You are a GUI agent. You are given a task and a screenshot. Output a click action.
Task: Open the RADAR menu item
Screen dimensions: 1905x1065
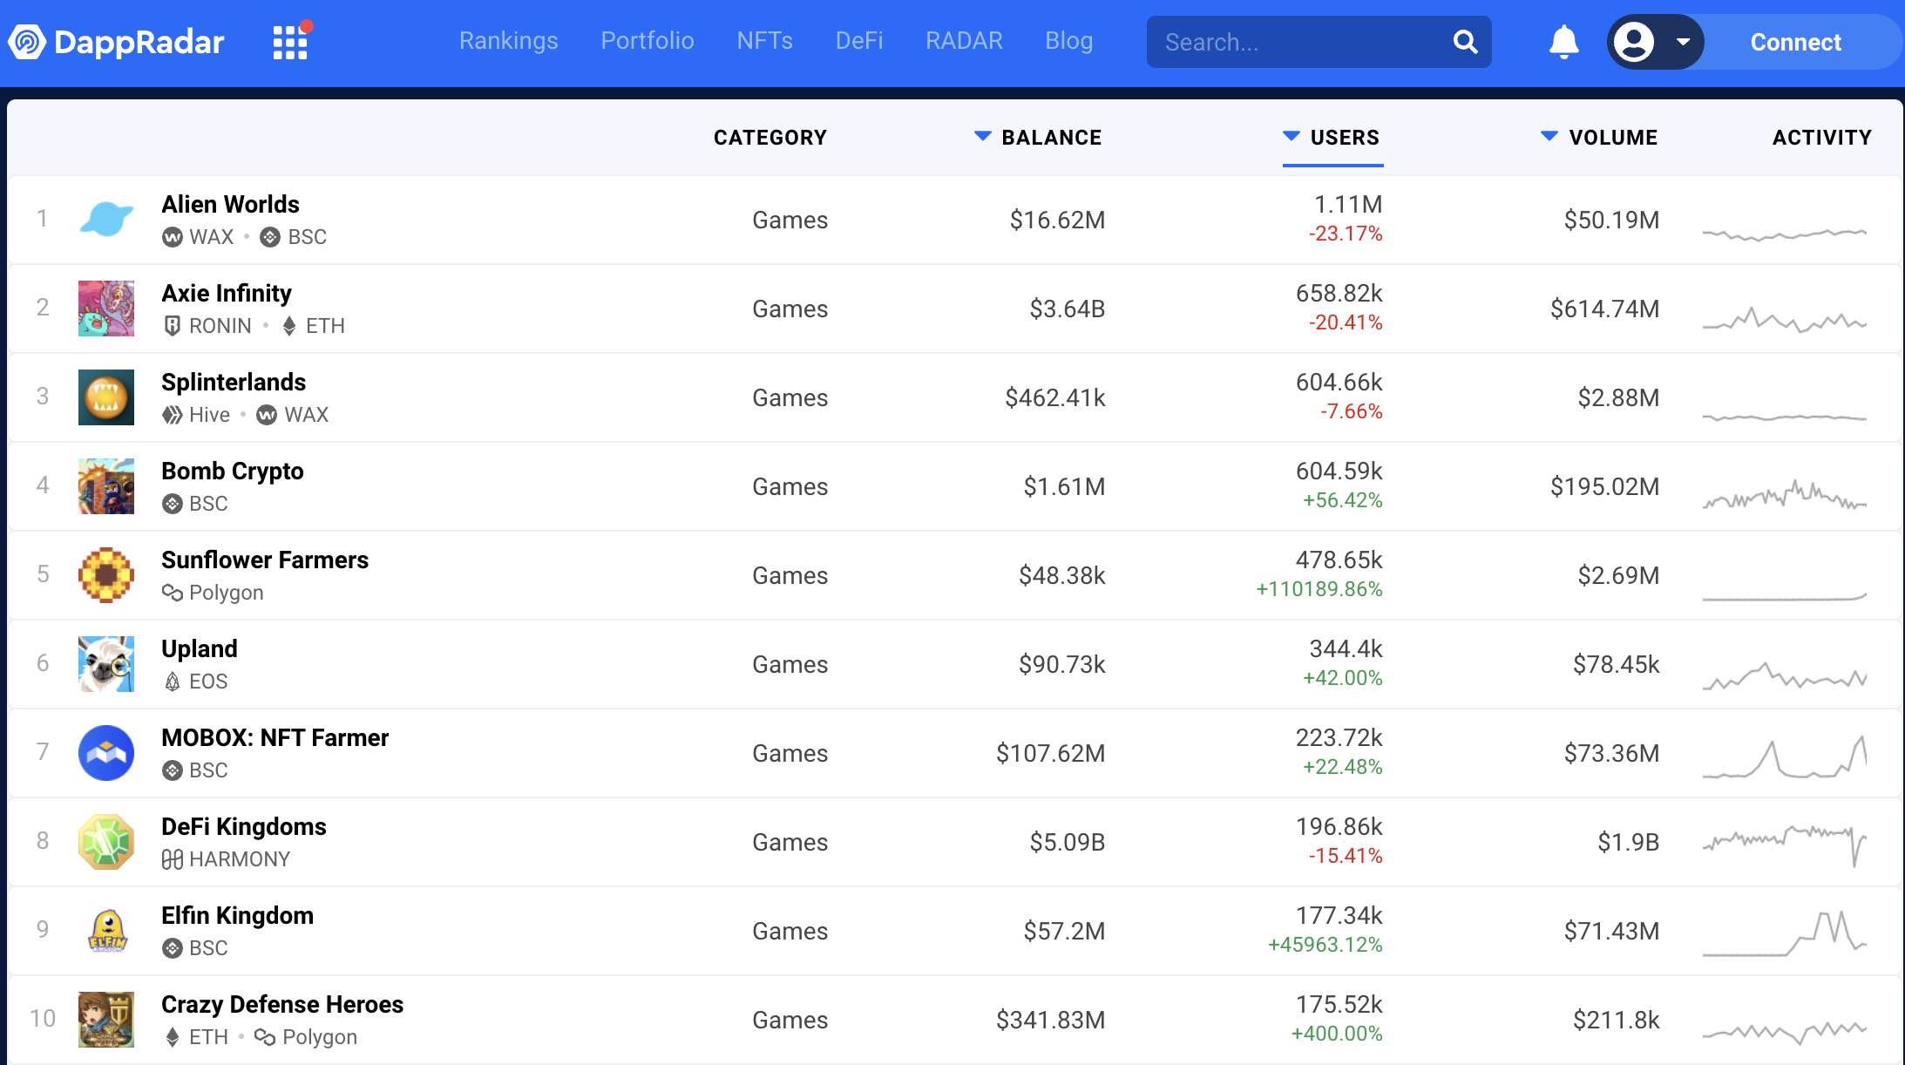click(964, 41)
